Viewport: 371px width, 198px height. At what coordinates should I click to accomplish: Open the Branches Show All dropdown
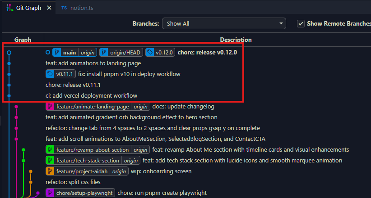click(224, 23)
